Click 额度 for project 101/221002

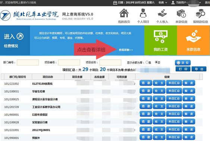(189, 83)
